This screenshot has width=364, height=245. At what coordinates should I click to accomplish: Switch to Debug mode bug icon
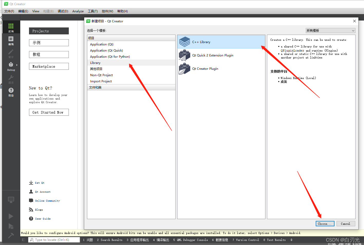[11, 65]
